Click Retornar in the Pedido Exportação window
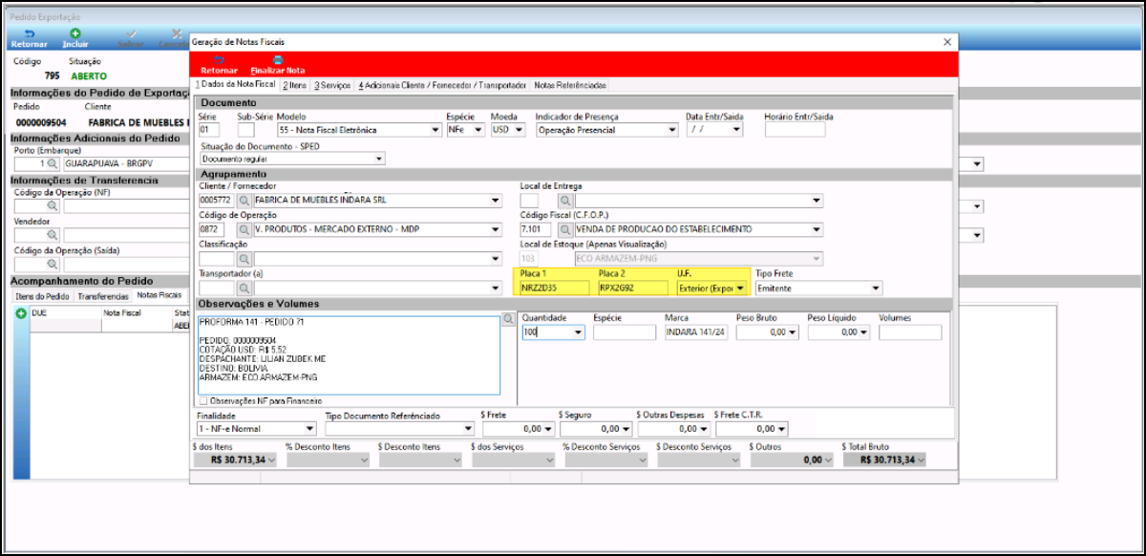 point(29,39)
